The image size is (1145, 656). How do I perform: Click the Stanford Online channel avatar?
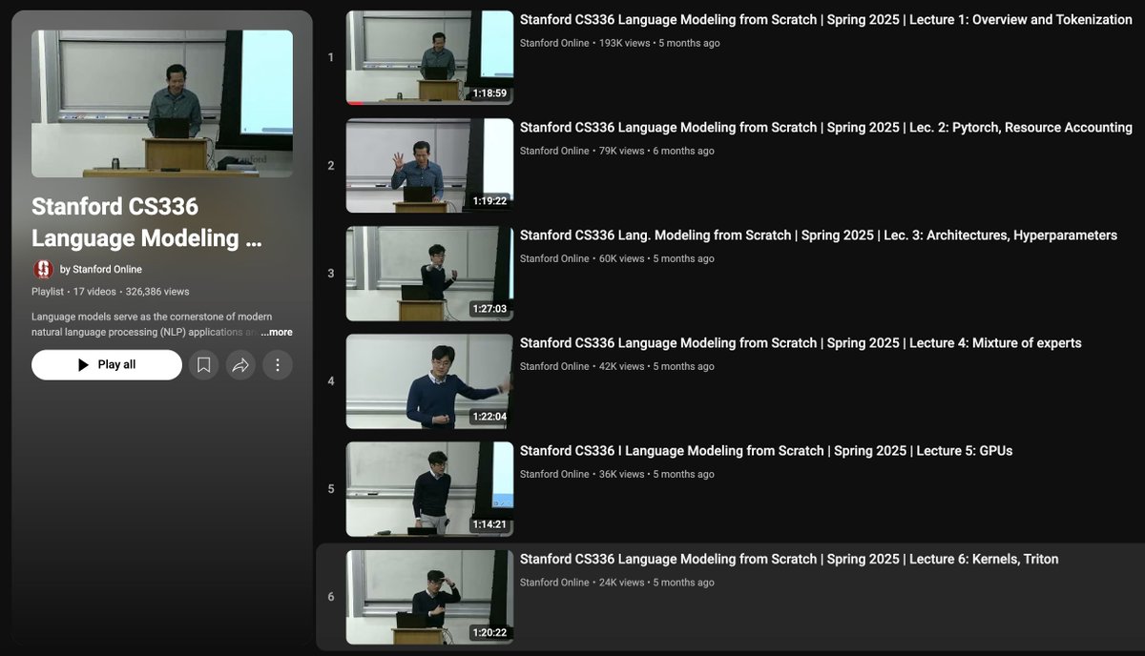click(43, 269)
